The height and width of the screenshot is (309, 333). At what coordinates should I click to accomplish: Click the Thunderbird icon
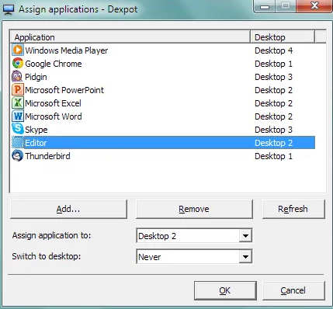[18, 156]
